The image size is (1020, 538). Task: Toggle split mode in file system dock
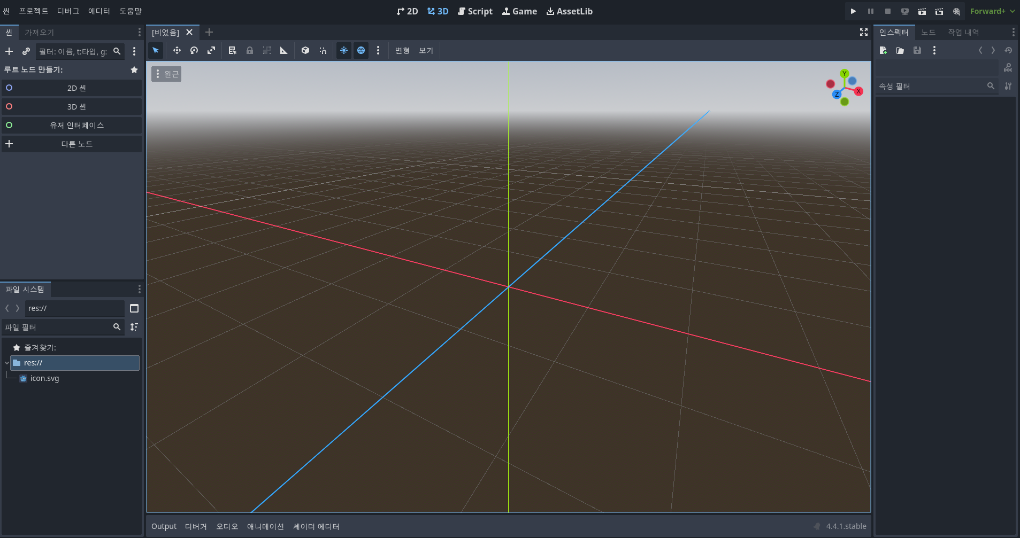[134, 308]
